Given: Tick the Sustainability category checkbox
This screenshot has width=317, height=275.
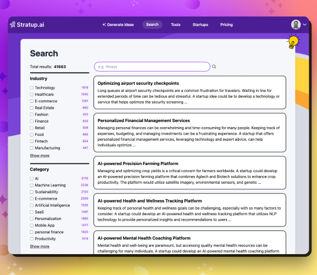Looking at the screenshot, I should (x=32, y=192).
